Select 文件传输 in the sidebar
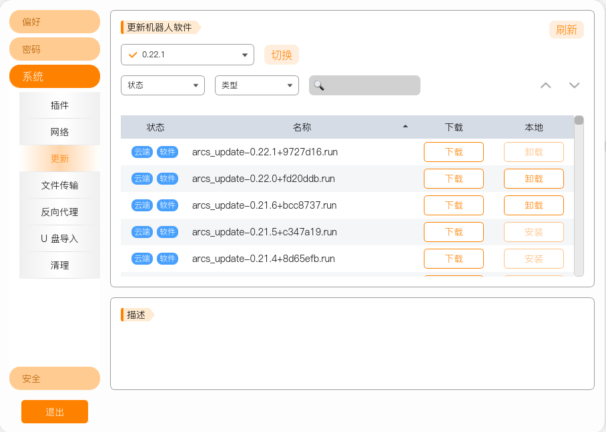The height and width of the screenshot is (432, 606). click(x=59, y=185)
